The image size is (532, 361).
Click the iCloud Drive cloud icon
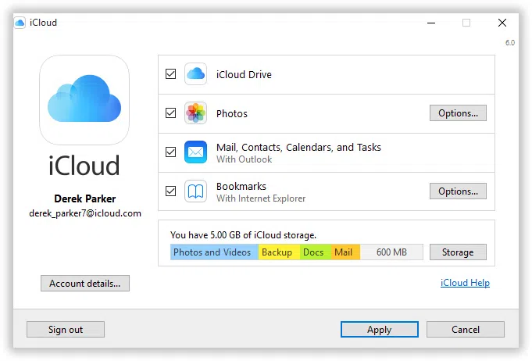(x=195, y=74)
